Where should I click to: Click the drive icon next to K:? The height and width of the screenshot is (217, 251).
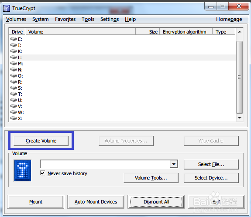point(14,51)
